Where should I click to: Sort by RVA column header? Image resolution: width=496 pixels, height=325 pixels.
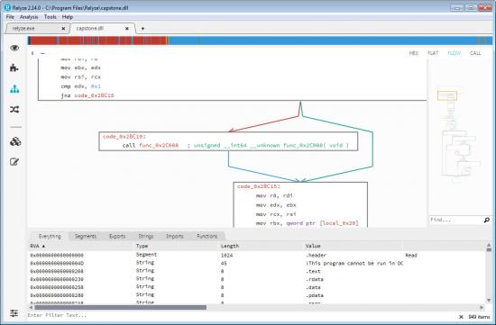coord(81,246)
